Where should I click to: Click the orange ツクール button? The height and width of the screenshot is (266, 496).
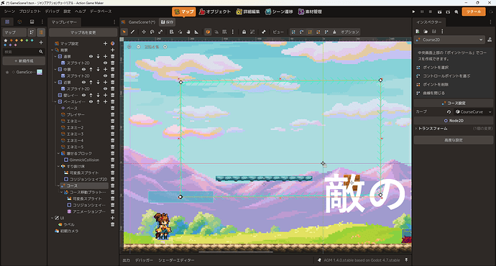474,12
